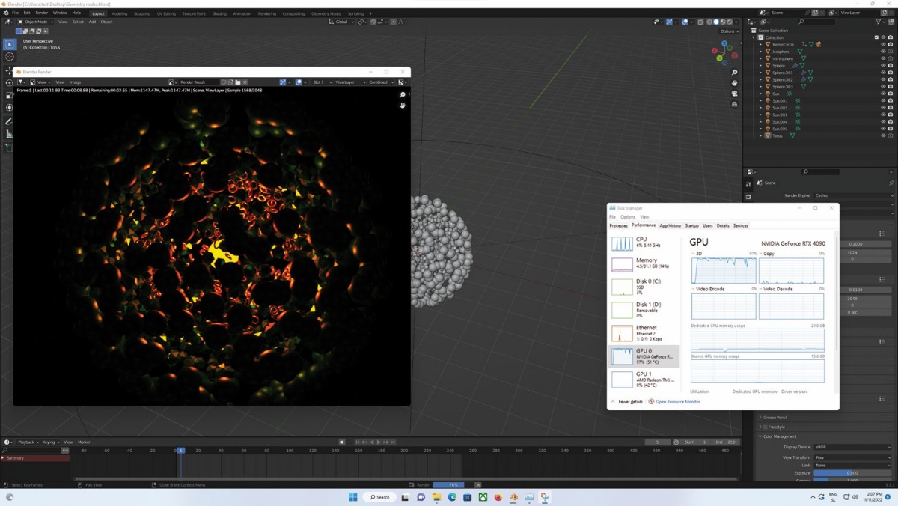898x506 pixels.
Task: Click the viewport Options button
Action: pos(729,31)
